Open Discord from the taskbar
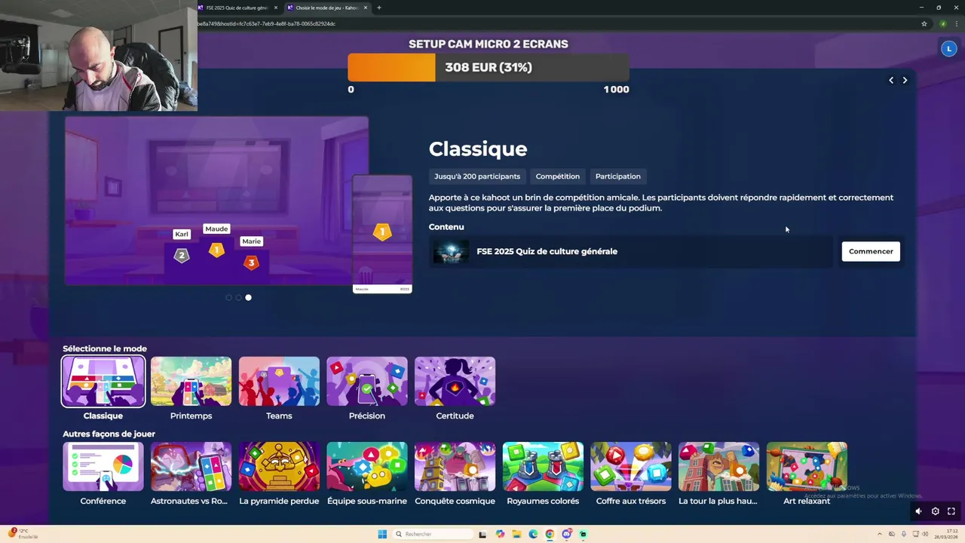Screen dimensions: 965x543 (566, 534)
